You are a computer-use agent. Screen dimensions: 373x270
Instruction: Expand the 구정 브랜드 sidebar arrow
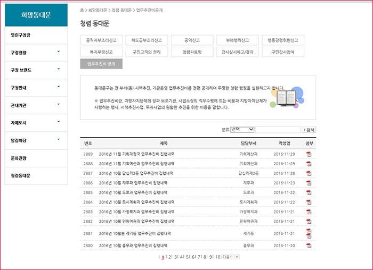pos(59,69)
